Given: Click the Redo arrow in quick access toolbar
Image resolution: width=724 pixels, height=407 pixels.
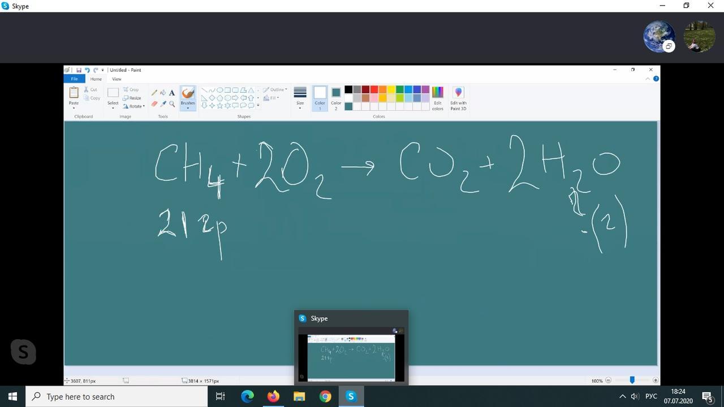Looking at the screenshot, I should pyautogui.click(x=95, y=70).
